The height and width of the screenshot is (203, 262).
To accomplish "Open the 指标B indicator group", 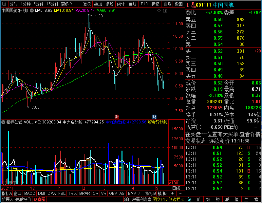I will [151, 194].
